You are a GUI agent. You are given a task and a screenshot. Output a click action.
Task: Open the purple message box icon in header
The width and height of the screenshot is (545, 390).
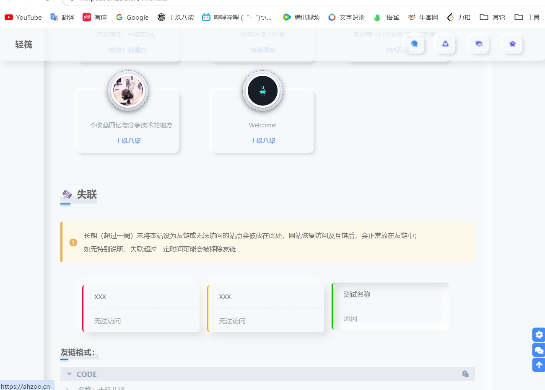[x=479, y=44]
